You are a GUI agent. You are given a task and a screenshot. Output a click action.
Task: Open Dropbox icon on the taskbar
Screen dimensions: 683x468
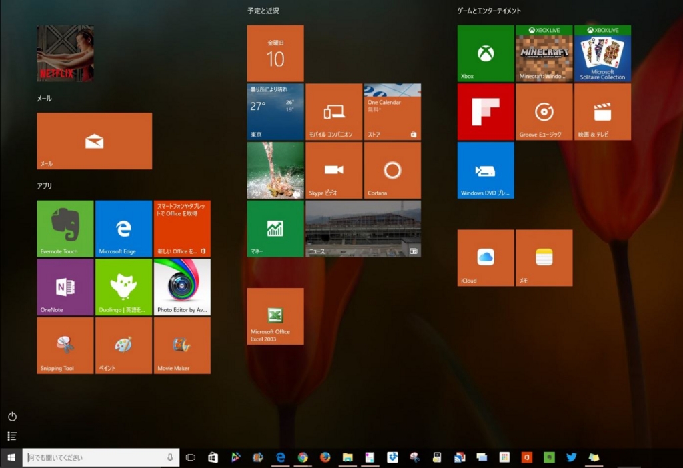point(392,457)
